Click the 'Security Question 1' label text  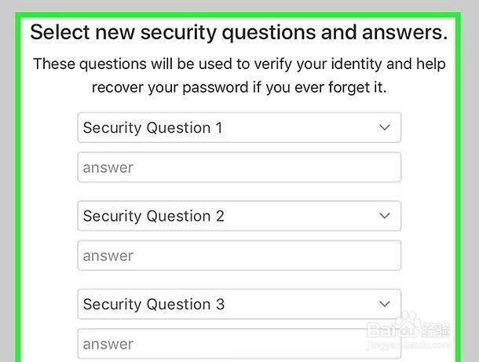tap(153, 127)
